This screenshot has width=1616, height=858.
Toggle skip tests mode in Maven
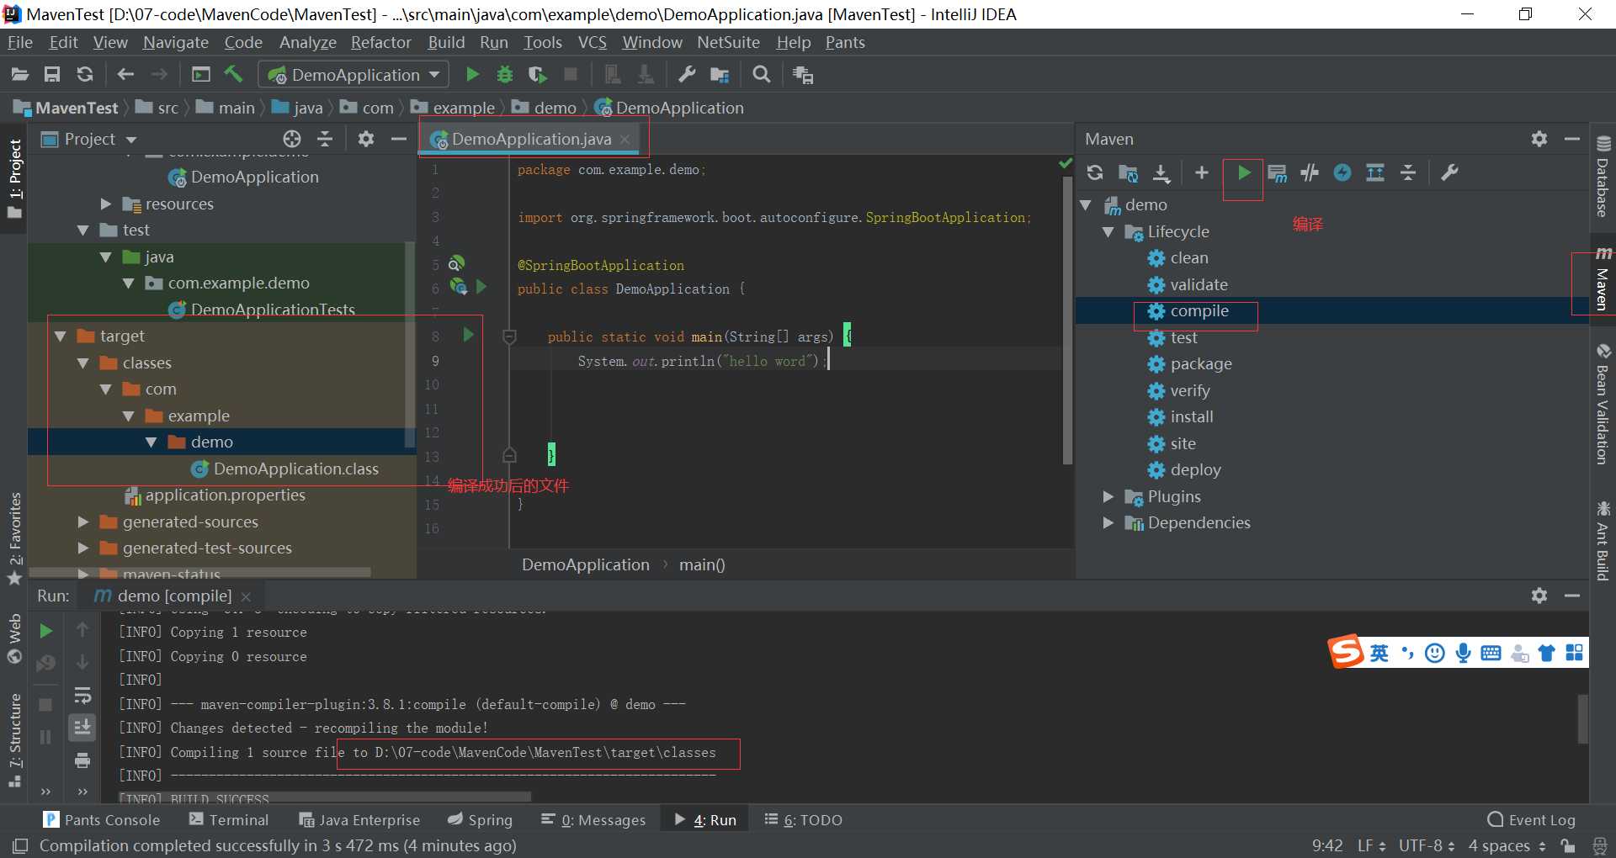tap(1342, 172)
